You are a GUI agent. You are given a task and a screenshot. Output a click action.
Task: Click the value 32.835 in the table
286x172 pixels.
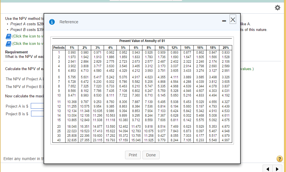click(72, 140)
